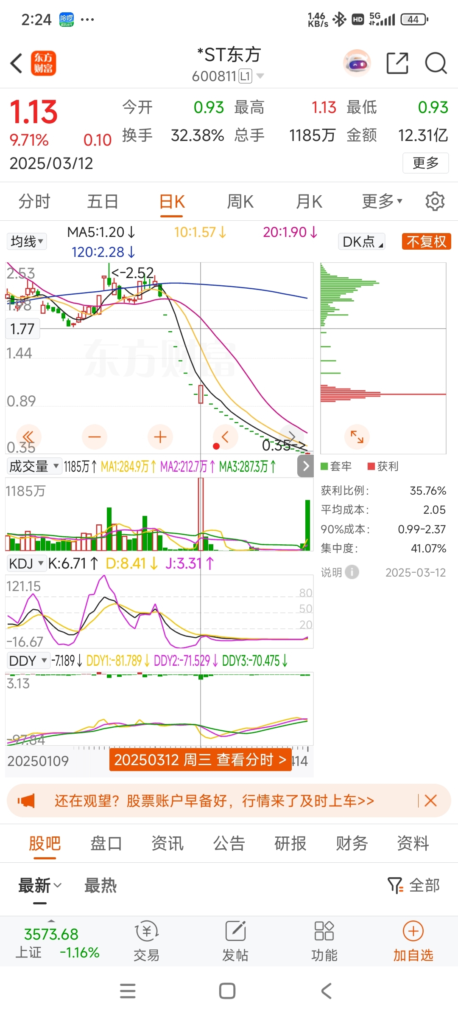458x1019 pixels.
Task: Open the 东方财富 logo icon
Action: 43,63
